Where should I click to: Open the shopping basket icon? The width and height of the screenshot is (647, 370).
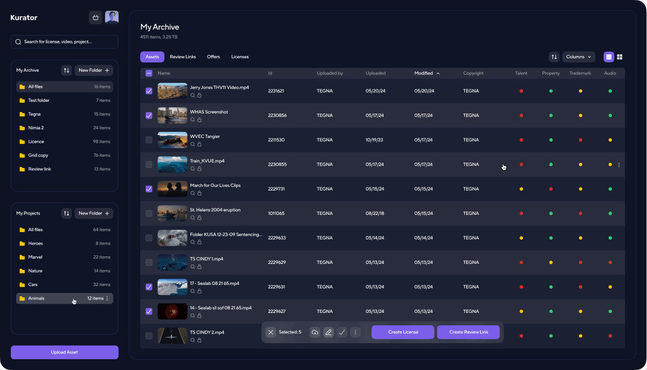click(x=95, y=18)
